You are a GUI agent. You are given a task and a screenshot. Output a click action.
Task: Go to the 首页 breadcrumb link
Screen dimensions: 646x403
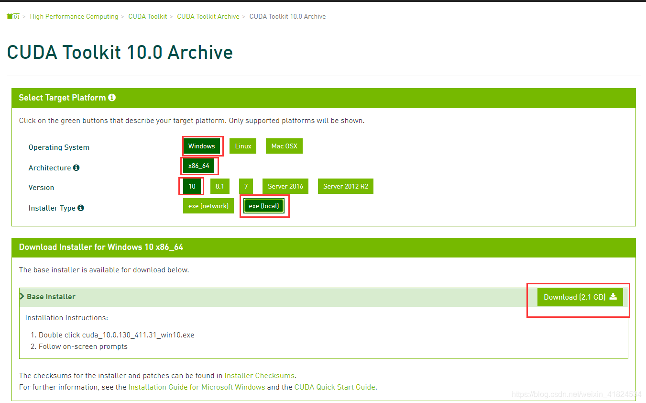[13, 16]
